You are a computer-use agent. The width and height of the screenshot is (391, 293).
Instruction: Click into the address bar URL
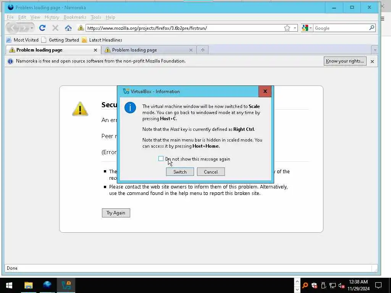tap(184, 28)
